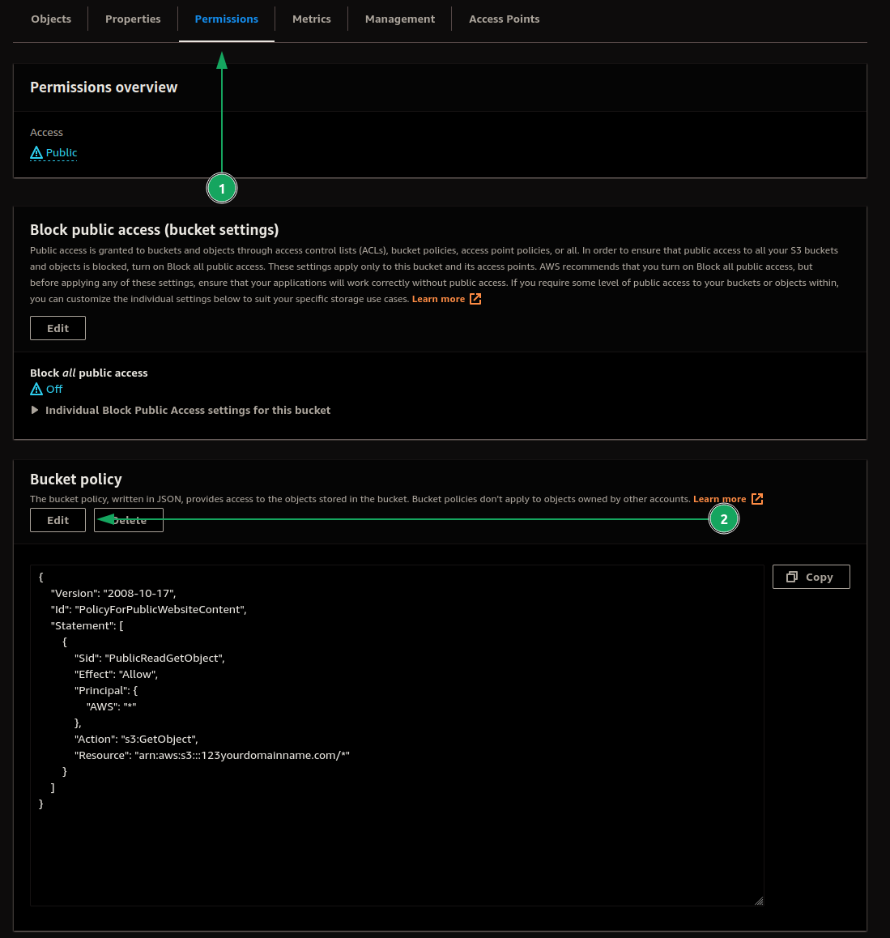The height and width of the screenshot is (938, 890).
Task: Go to the Management tab
Action: (x=400, y=19)
